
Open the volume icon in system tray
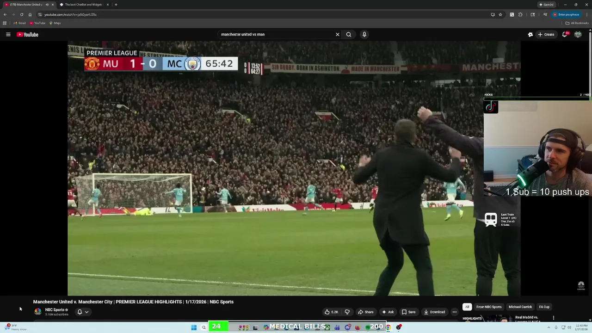(569, 327)
